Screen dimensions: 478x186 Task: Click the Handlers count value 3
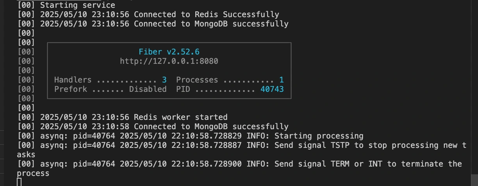[164, 80]
